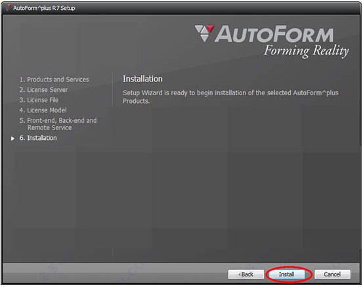The height and width of the screenshot is (287, 363).
Task: Click the 'AutoForm^plus R7 Setup' window title
Action: (x=44, y=8)
